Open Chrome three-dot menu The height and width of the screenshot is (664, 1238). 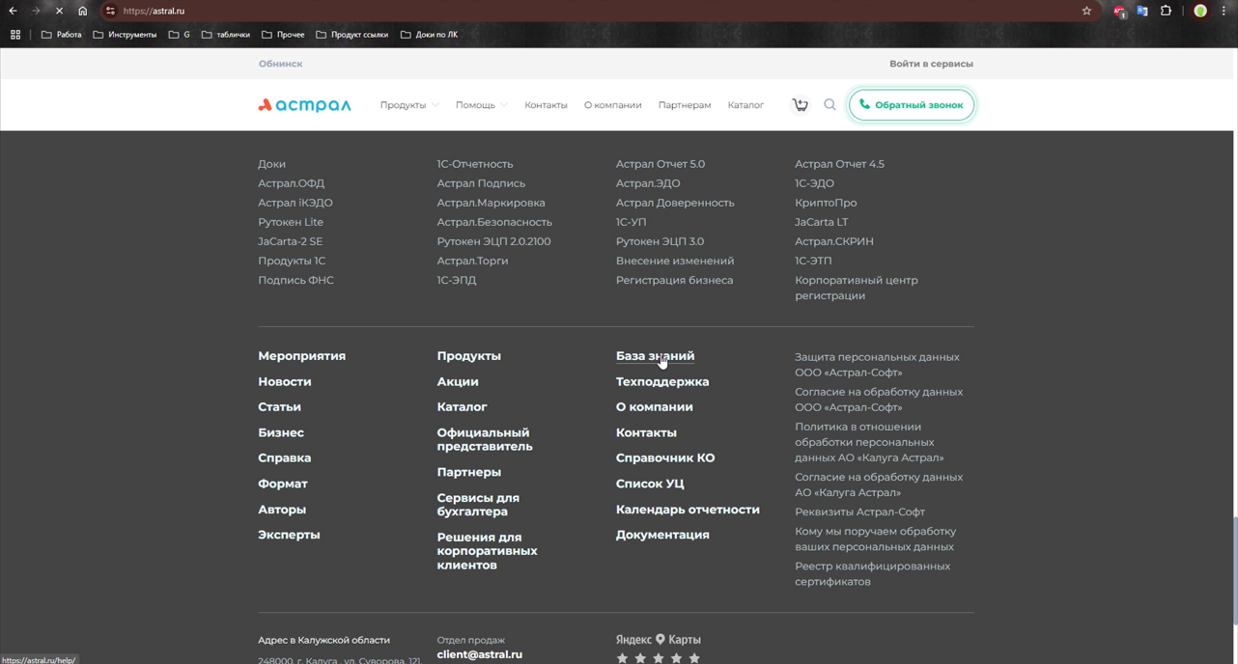1224,11
